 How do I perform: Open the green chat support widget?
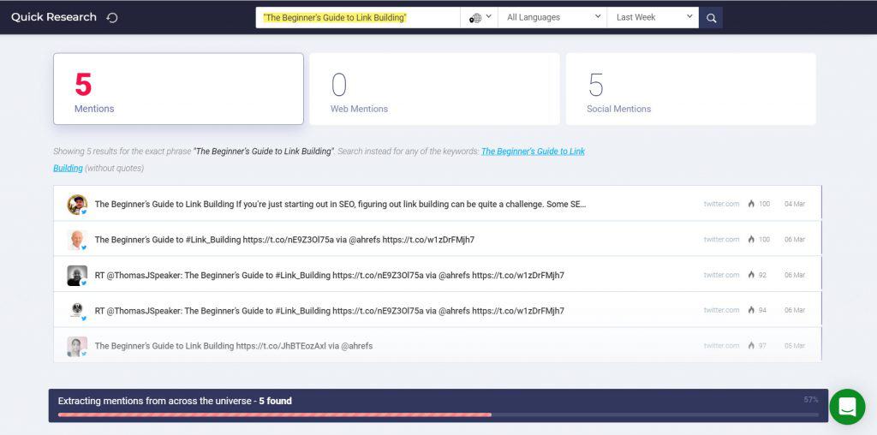[846, 407]
